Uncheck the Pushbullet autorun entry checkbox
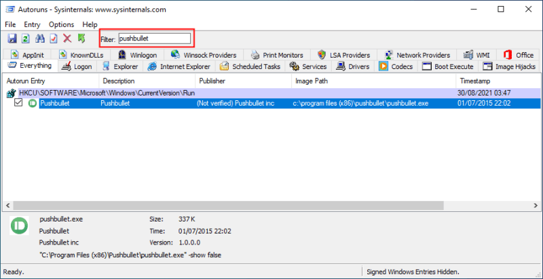543x279 pixels. 18,103
